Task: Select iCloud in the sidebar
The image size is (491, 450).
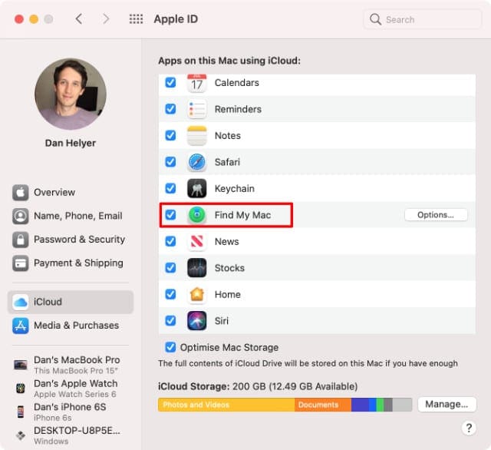Action: pos(71,302)
